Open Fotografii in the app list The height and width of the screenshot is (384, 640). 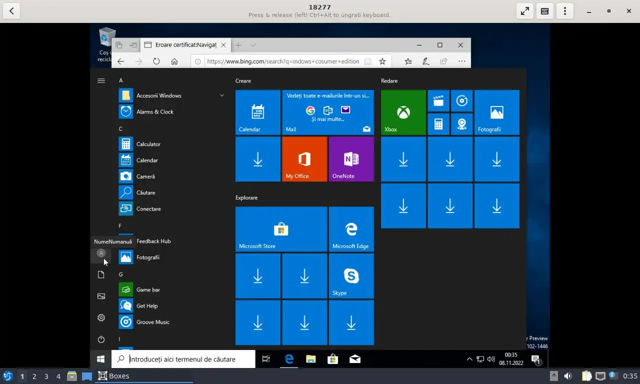click(x=171, y=257)
